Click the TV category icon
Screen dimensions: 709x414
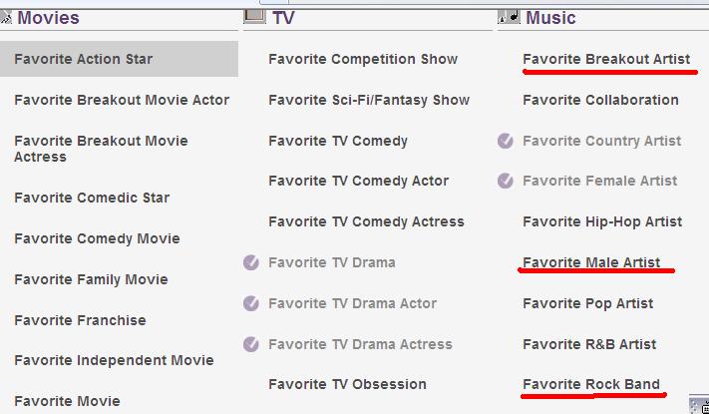pyautogui.click(x=254, y=16)
